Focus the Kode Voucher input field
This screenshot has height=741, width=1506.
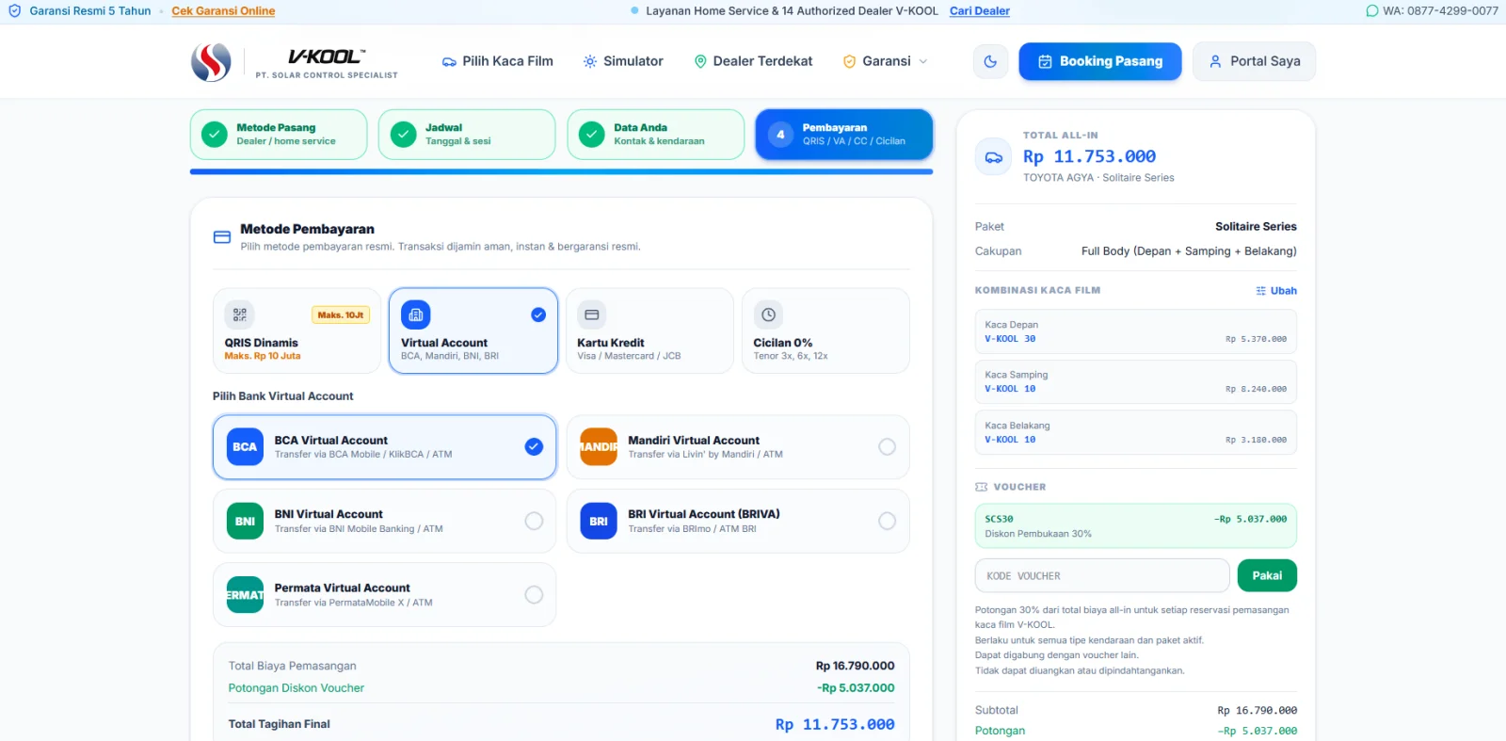[x=1102, y=575]
